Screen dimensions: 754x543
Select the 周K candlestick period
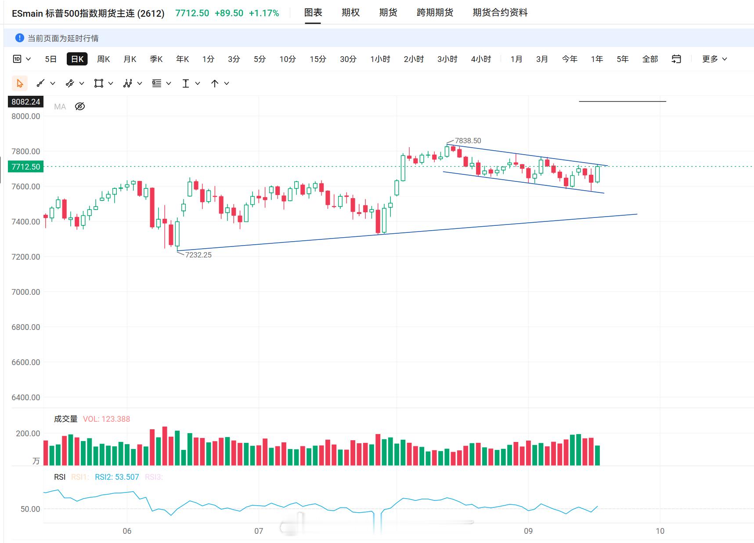click(104, 59)
